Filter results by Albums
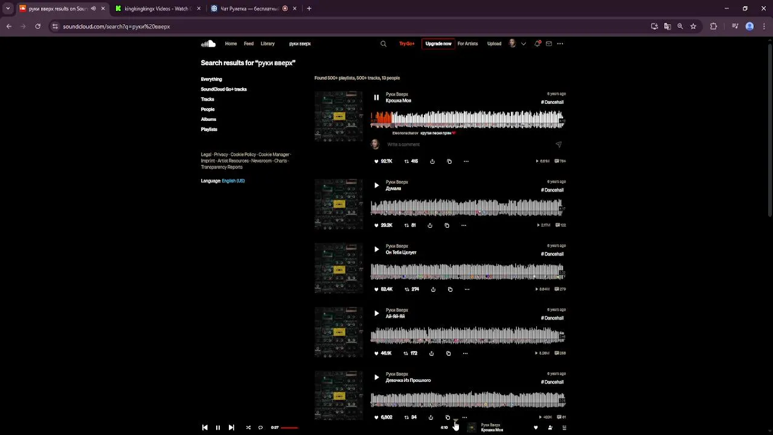This screenshot has width=773, height=435. pyautogui.click(x=208, y=119)
